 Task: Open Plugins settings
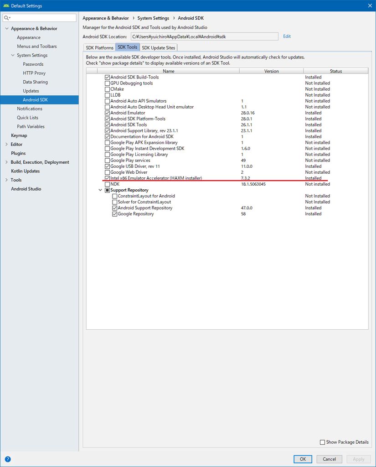[x=18, y=153]
